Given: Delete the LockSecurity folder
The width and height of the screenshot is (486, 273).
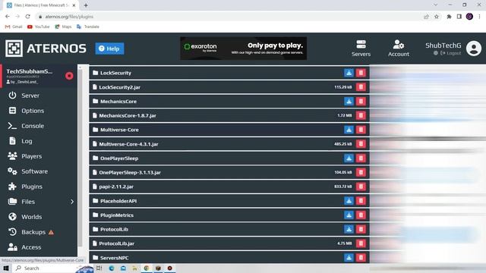Looking at the screenshot, I should (361, 73).
